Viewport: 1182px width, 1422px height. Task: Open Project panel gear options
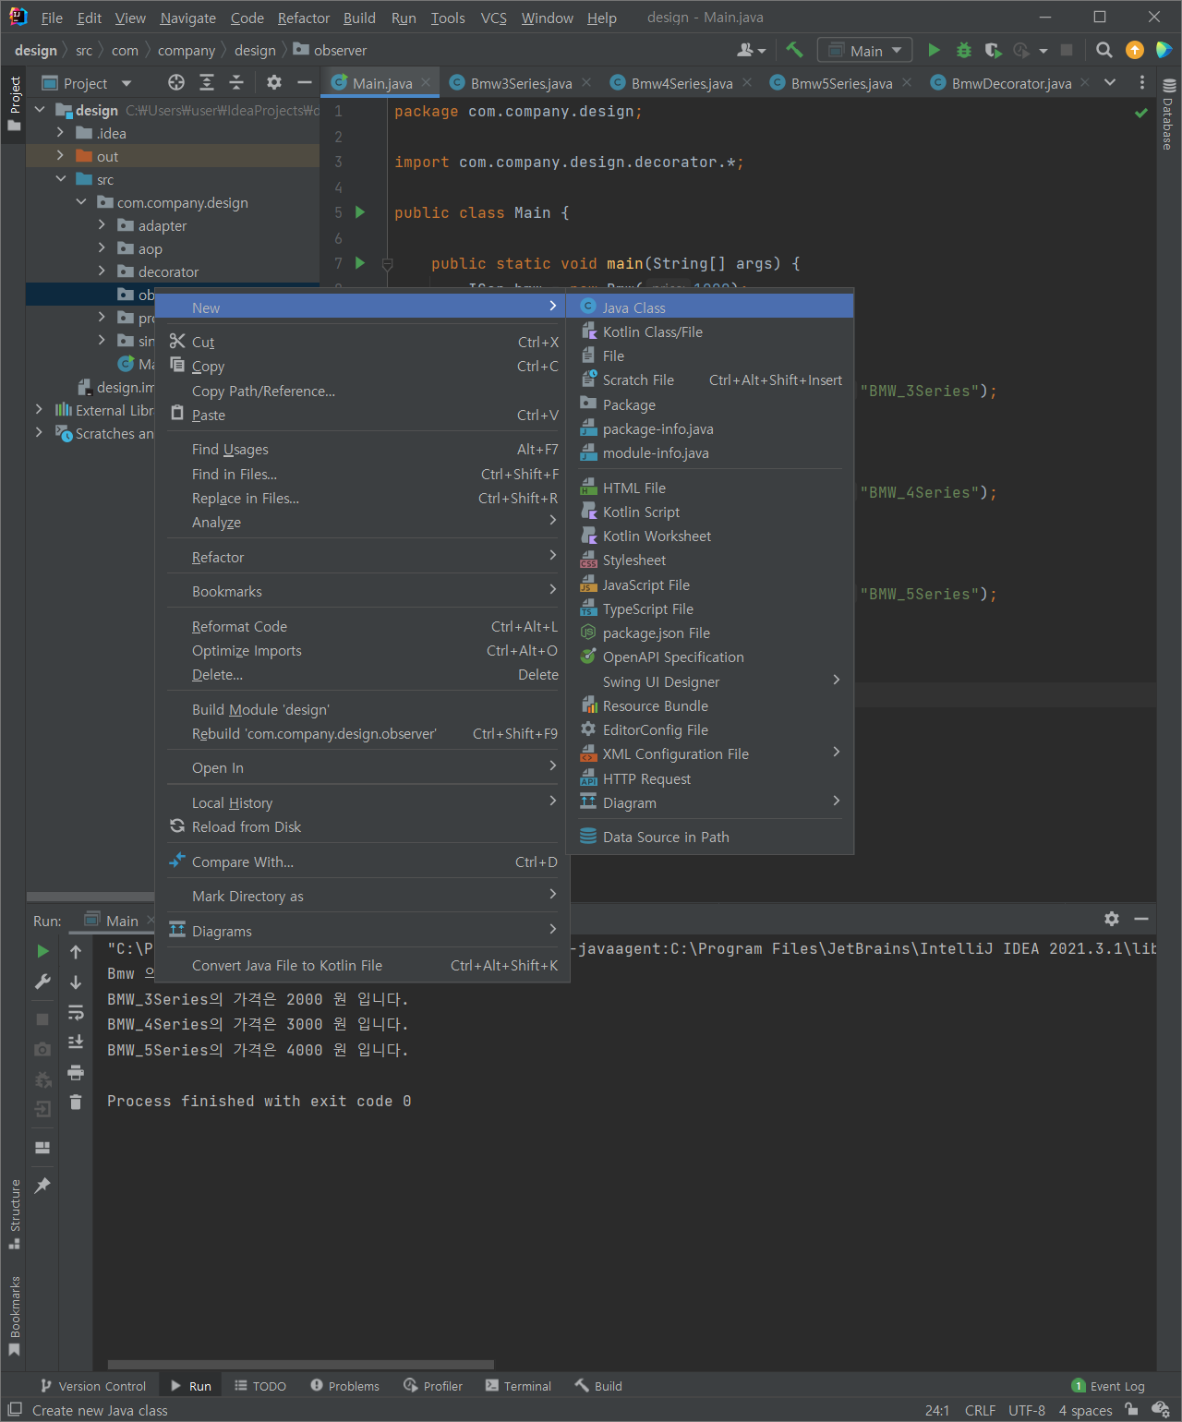click(x=274, y=83)
